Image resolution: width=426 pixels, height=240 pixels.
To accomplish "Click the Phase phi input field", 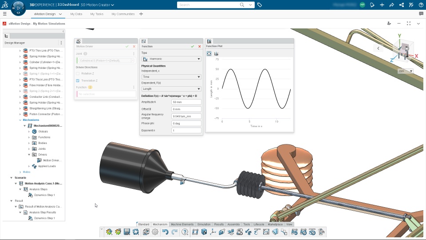I will click(186, 123).
